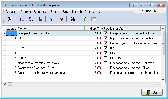
Task: Click the horizontal scrollbar thumb
Action: click(x=10, y=85)
